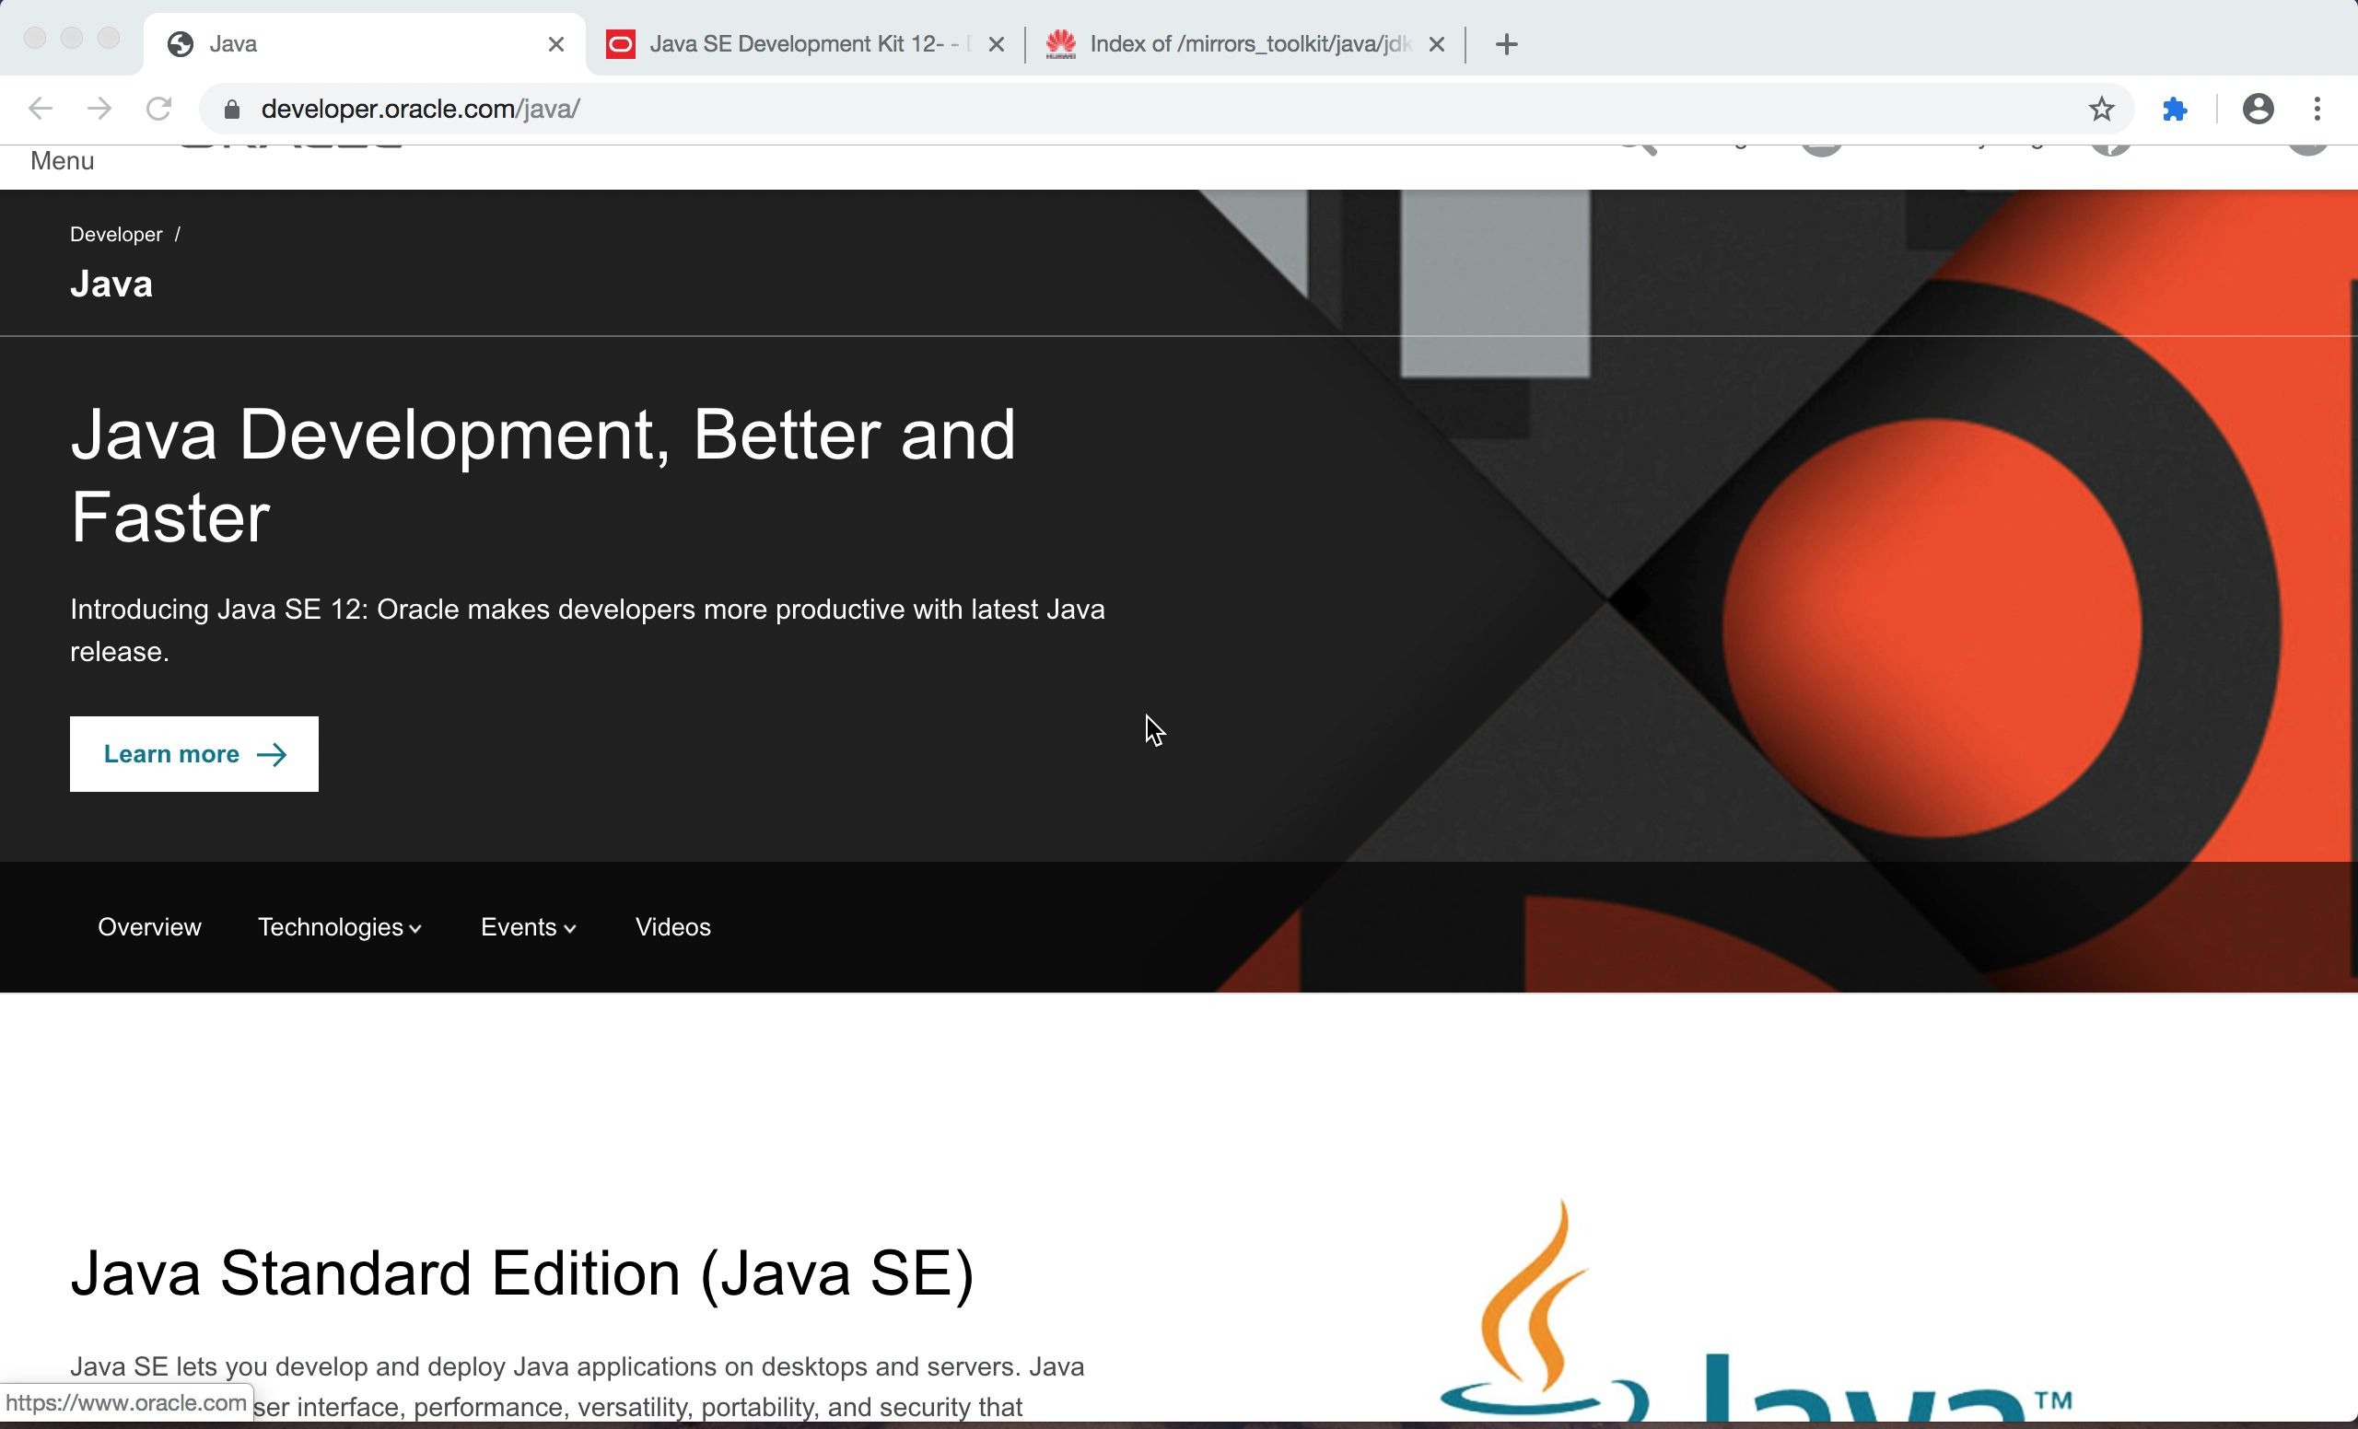Select the Java tab

point(364,44)
